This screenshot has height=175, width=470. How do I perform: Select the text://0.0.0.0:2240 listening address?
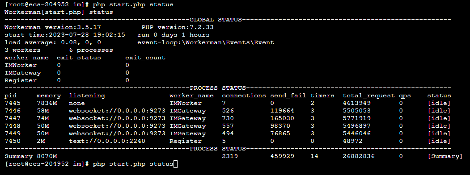tap(107, 141)
